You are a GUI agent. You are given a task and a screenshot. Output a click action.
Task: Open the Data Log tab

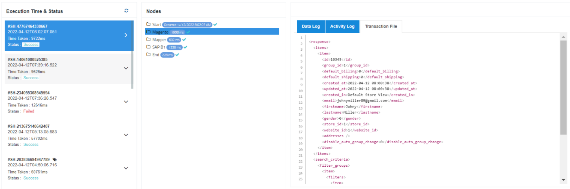click(311, 26)
